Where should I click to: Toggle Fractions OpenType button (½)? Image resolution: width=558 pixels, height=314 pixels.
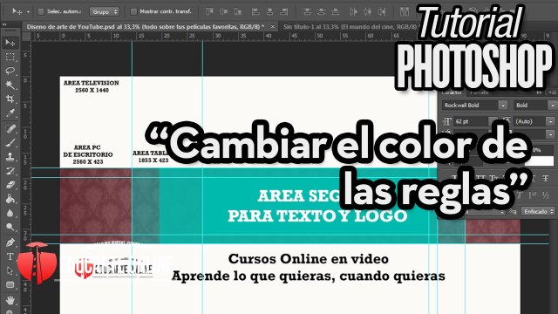coord(546,195)
